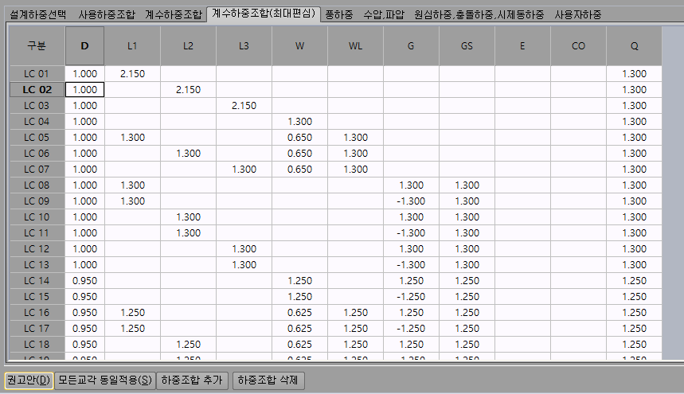684x394 pixels.
Task: Select the Q column header
Action: pos(635,45)
